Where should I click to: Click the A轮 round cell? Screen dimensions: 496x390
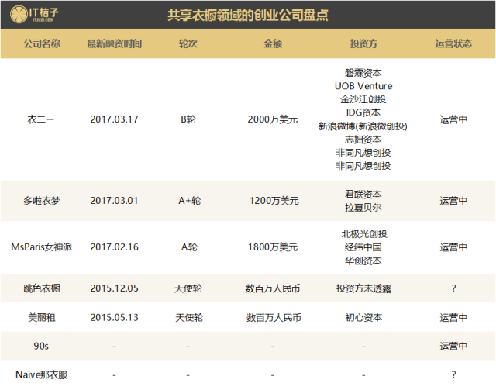click(189, 247)
